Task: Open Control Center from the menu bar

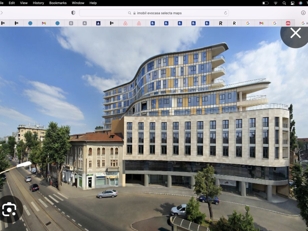Action: (x=293, y=3)
